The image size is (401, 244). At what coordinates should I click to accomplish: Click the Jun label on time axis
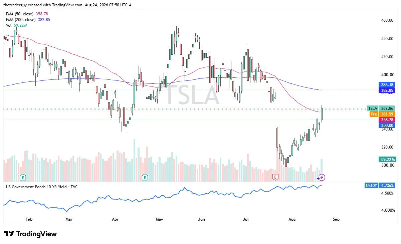201,219
